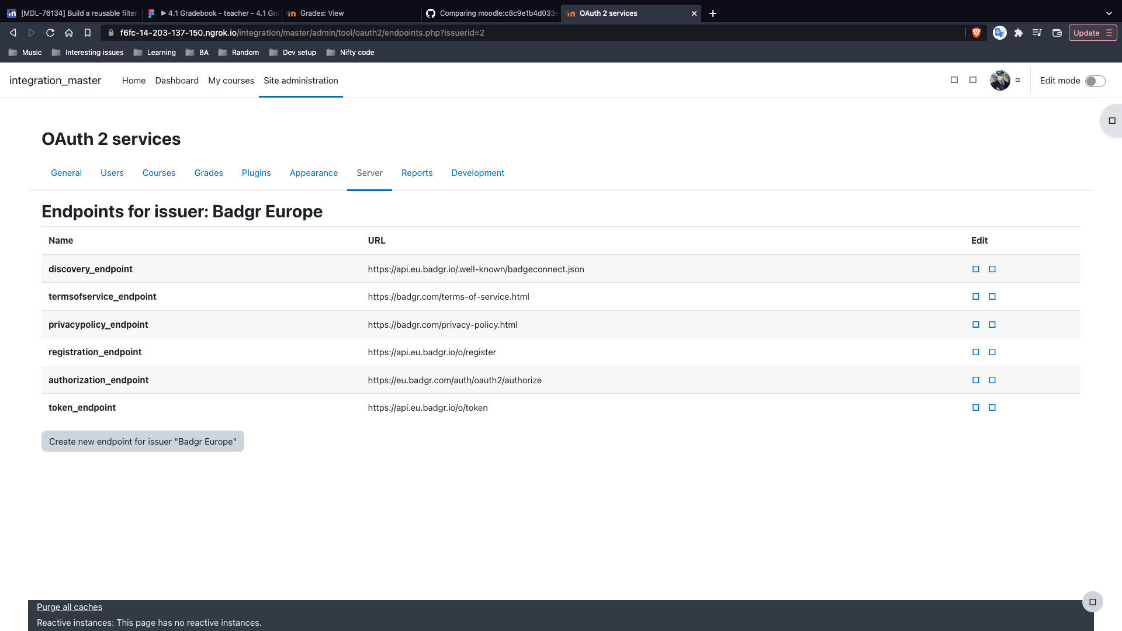Select the Server admin tab

[x=369, y=173]
